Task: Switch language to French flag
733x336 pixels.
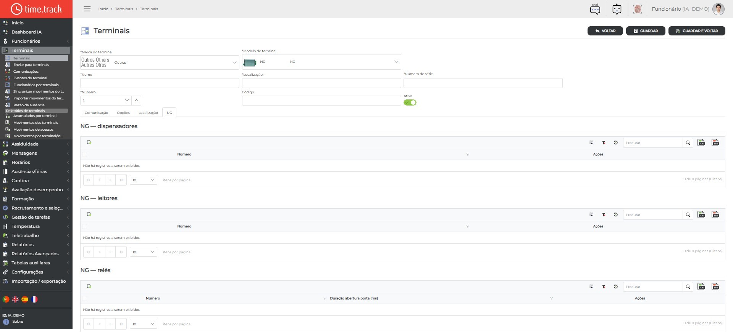Action: coord(34,299)
